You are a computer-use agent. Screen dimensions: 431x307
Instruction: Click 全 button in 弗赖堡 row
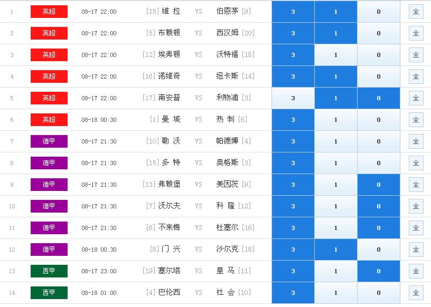[x=416, y=185]
